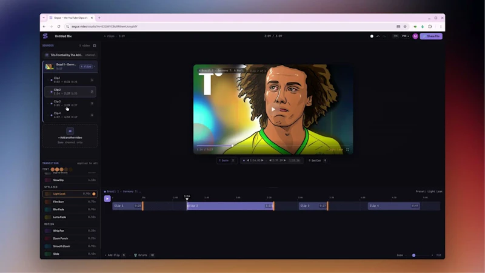Open the PRO dropdown in the header
Screen dimensions: 485x273
coord(406,36)
